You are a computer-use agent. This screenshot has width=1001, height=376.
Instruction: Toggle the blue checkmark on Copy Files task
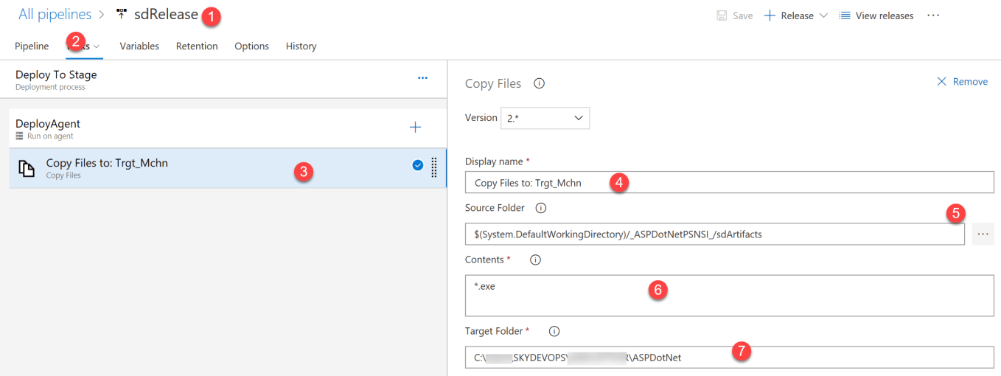tap(417, 165)
